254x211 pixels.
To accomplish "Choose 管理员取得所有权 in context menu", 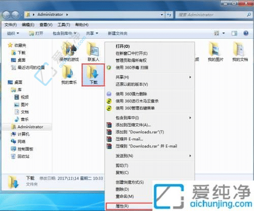I will pyautogui.click(x=150, y=61).
